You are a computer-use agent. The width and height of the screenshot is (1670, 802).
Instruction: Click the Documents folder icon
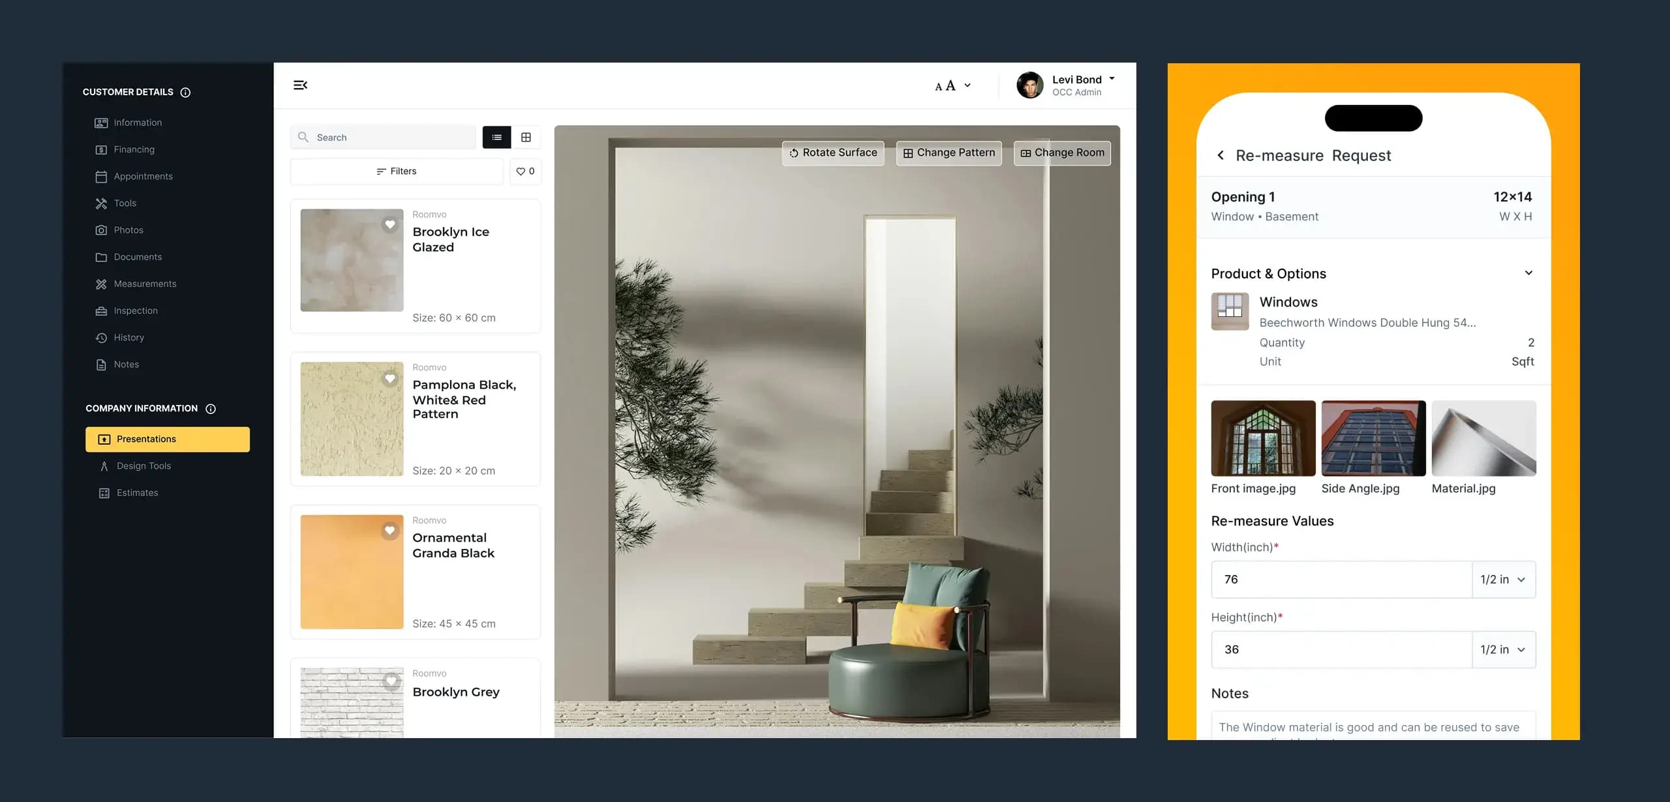click(x=101, y=257)
